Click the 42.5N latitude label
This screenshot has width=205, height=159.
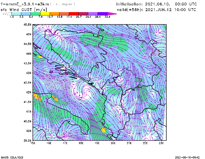click(27, 83)
